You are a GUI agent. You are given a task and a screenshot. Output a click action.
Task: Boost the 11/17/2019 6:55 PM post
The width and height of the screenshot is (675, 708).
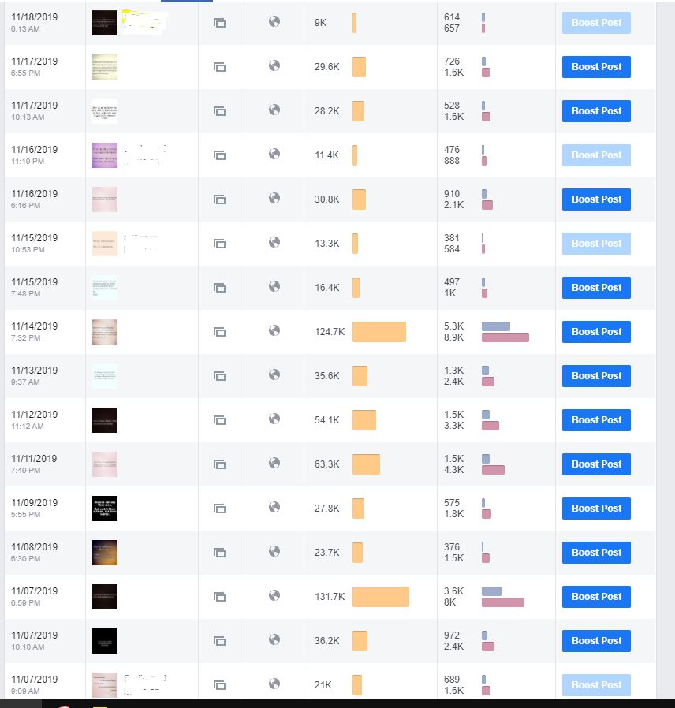(x=596, y=67)
